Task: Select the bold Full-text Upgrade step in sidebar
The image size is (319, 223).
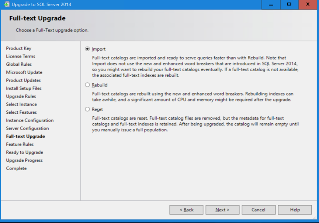Action: point(26,136)
